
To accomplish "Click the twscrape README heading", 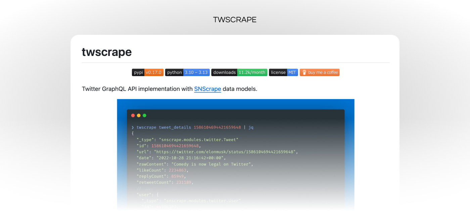I will tap(106, 52).
